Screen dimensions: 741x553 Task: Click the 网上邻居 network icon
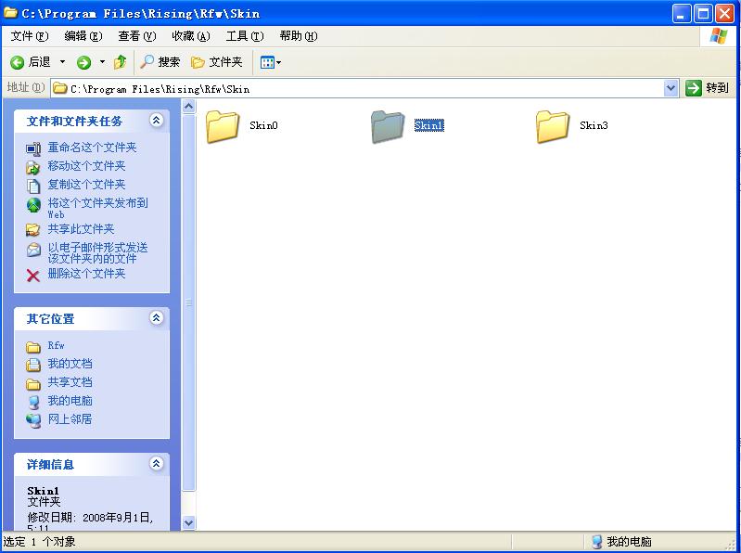[x=33, y=420]
